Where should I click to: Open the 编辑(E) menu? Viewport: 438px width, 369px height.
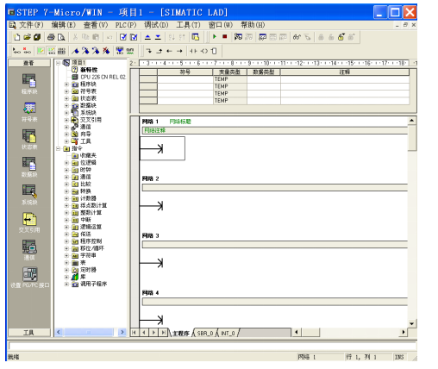pos(63,25)
